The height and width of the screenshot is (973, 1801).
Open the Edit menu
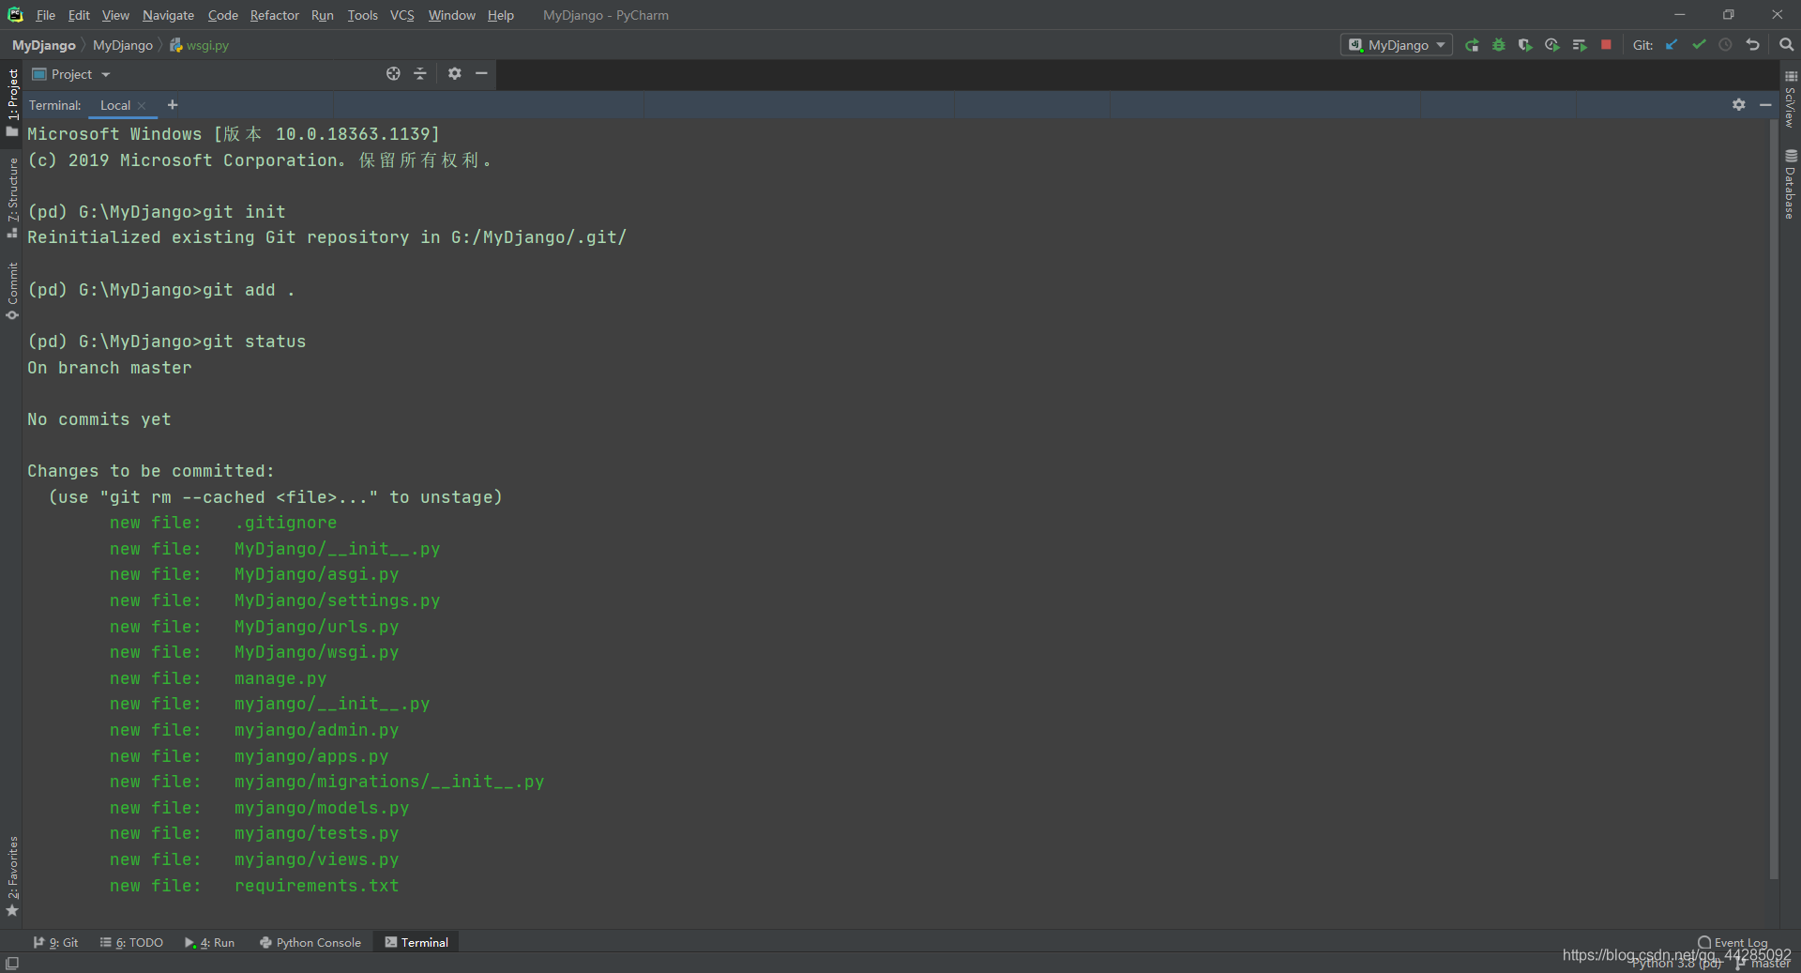pyautogui.click(x=79, y=15)
